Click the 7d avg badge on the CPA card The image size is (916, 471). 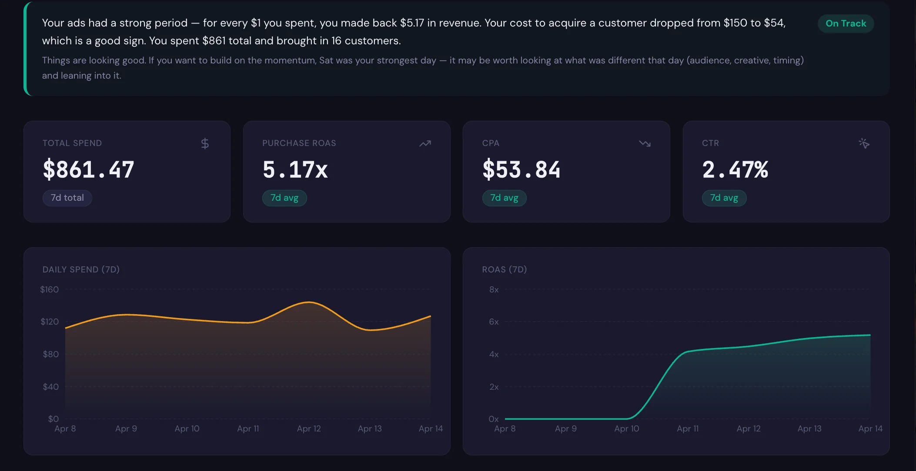[x=505, y=198]
